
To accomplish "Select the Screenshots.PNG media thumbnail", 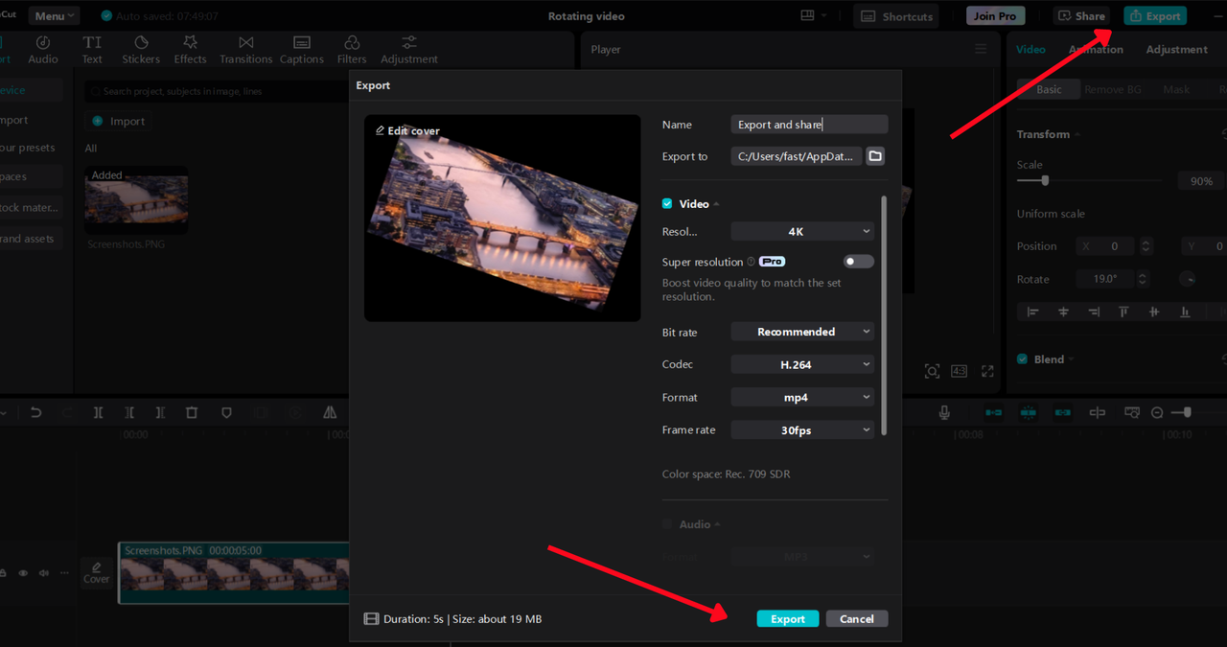I will point(136,199).
